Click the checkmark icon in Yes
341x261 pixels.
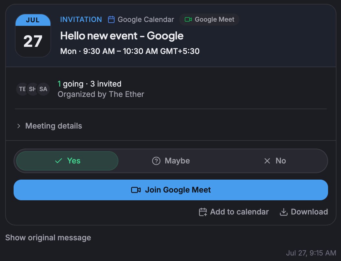coord(59,161)
